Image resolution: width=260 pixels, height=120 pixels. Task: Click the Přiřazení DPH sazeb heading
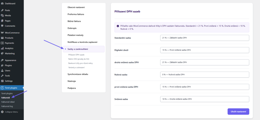[127, 12]
